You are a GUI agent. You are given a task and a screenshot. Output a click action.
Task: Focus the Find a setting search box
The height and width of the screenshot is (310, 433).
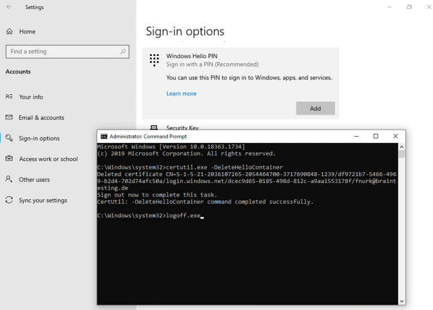68,52
